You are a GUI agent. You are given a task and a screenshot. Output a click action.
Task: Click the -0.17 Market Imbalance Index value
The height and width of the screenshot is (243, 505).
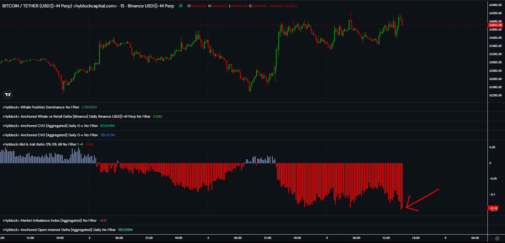pos(103,220)
